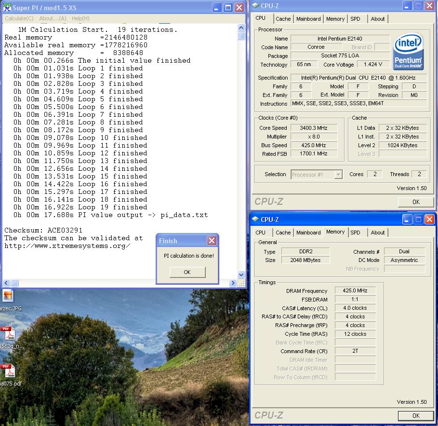438x426 pixels.
Task: Close the upper CPU-Z window
Action: click(x=429, y=6)
